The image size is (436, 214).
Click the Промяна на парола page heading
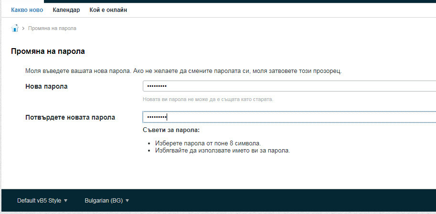(48, 51)
